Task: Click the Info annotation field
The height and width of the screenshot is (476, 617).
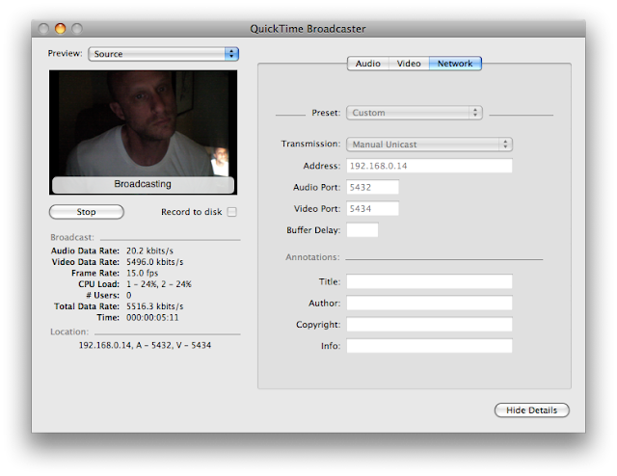Action: tap(429, 346)
